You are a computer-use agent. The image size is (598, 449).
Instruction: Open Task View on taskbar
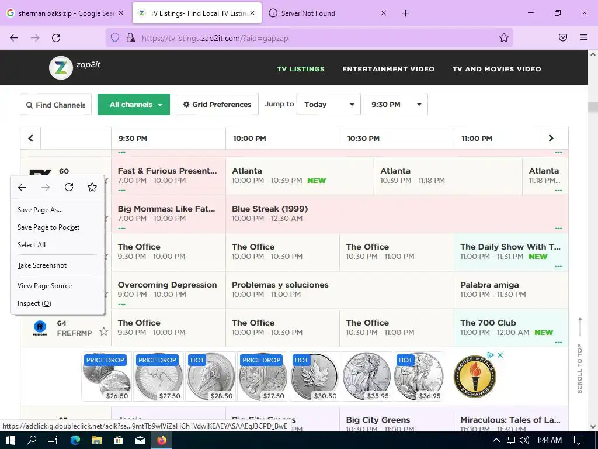coord(53,440)
